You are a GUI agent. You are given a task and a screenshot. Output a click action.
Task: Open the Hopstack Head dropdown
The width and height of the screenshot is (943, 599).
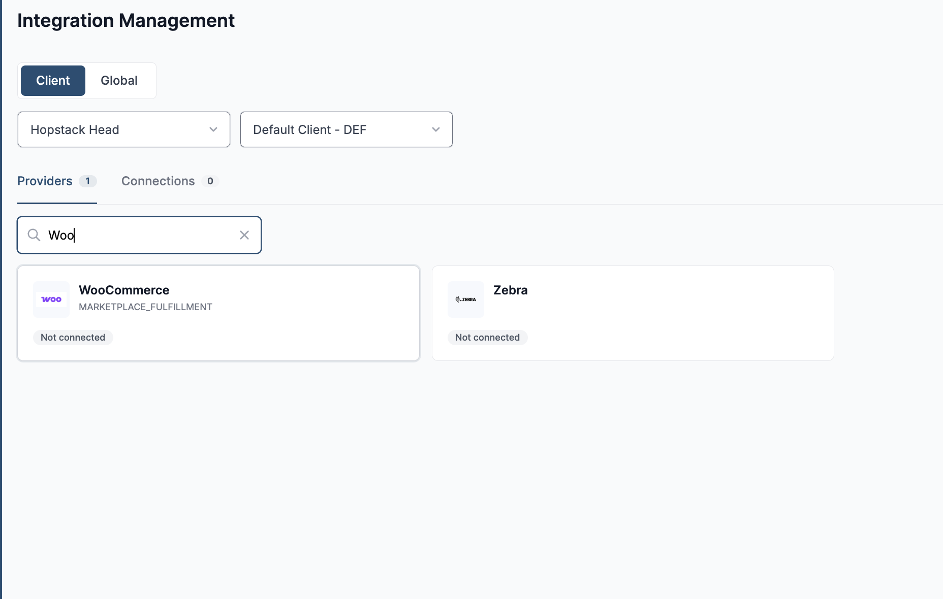coord(124,129)
